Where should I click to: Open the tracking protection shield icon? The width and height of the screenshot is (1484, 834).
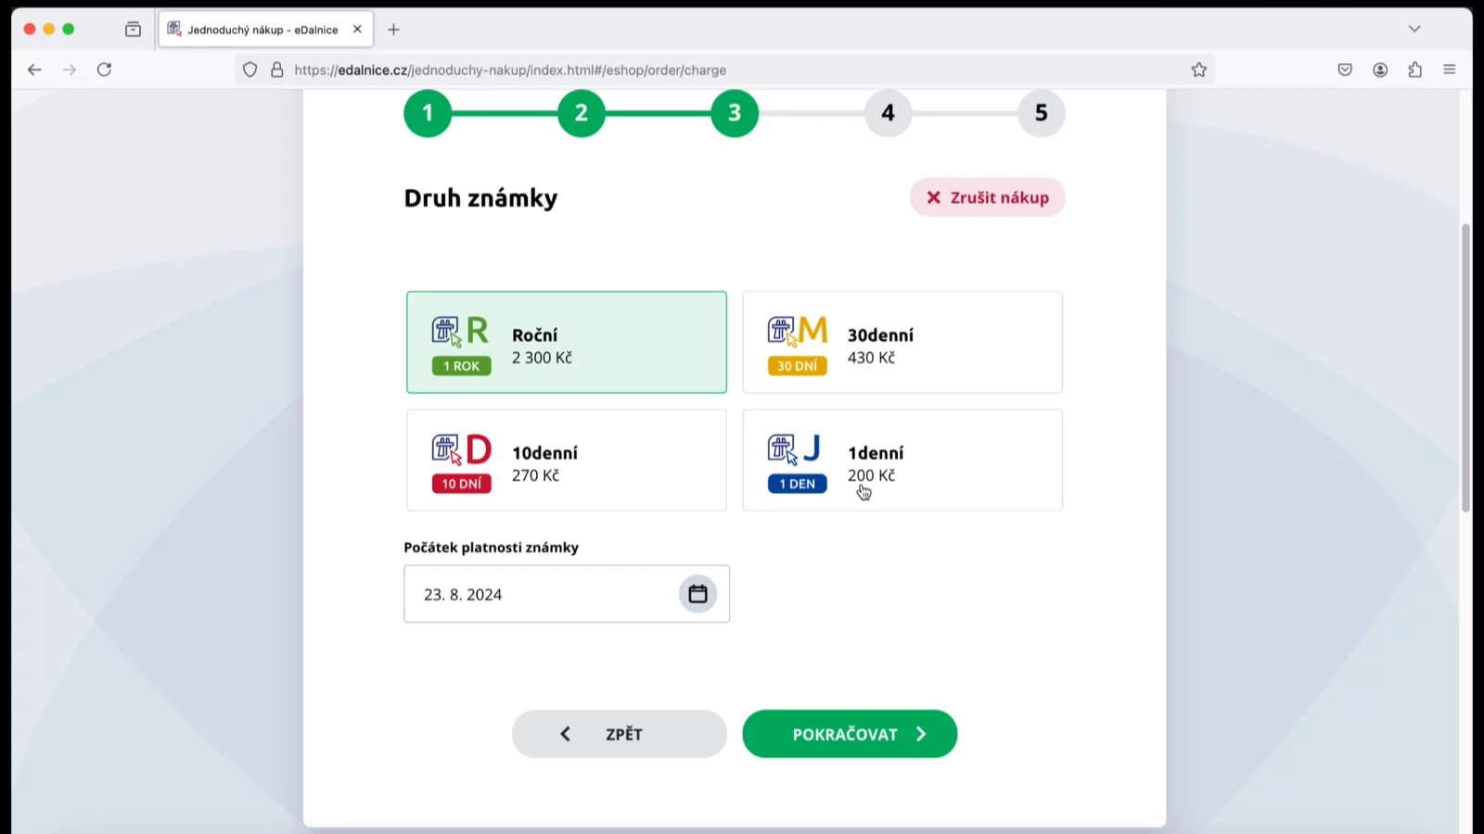tap(249, 69)
